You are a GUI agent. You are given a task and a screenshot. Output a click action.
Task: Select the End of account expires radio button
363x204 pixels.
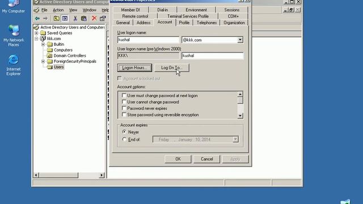coord(124,139)
